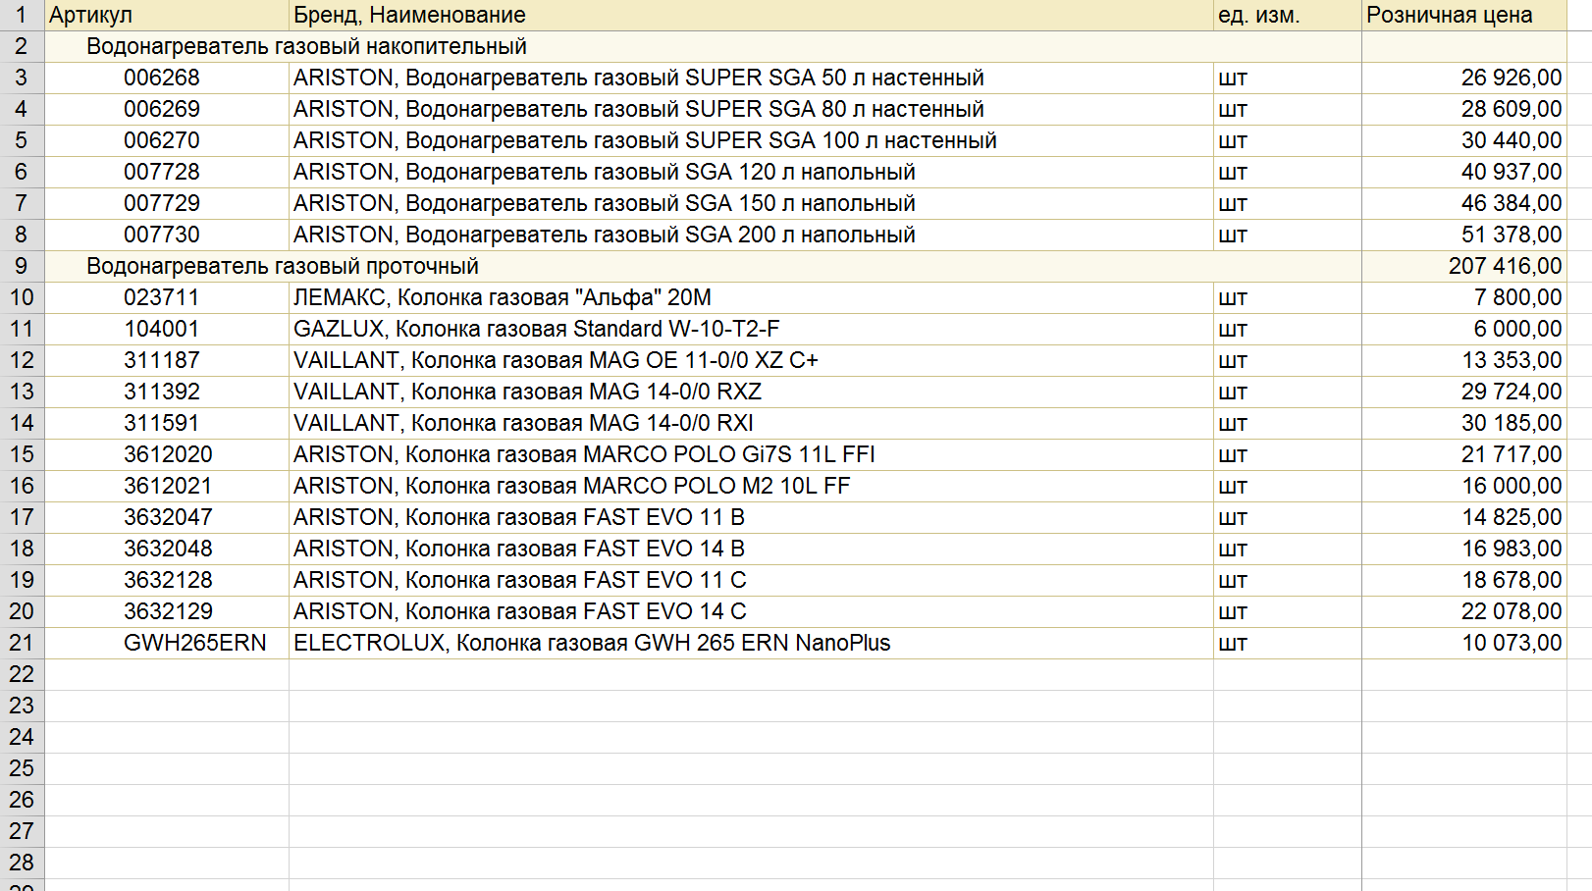1592x891 pixels.
Task: Click the ELECTROLUX GWH 265 ERN NanoPlus cell
Action: click(x=751, y=643)
